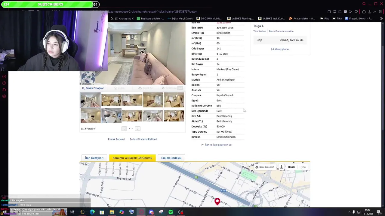Open the Dijital Vergi Dairesi bookmark
The height and width of the screenshot is (216, 385).
tap(180, 18)
